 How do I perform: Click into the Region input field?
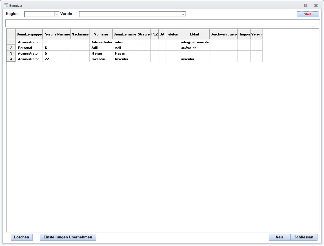(39, 14)
